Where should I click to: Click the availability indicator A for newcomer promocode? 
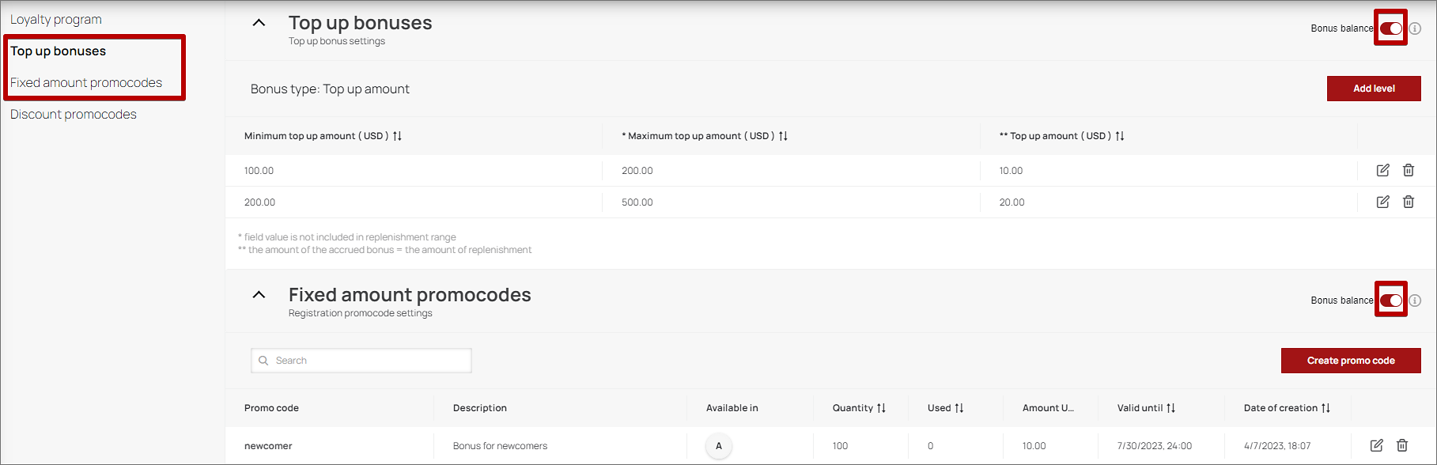(x=718, y=445)
